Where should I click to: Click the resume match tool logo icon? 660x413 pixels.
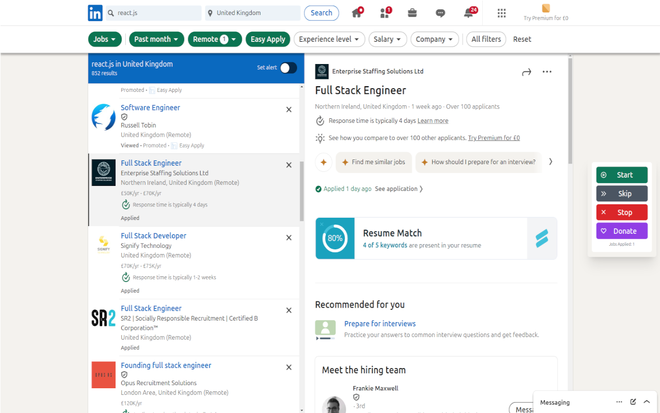tap(542, 238)
